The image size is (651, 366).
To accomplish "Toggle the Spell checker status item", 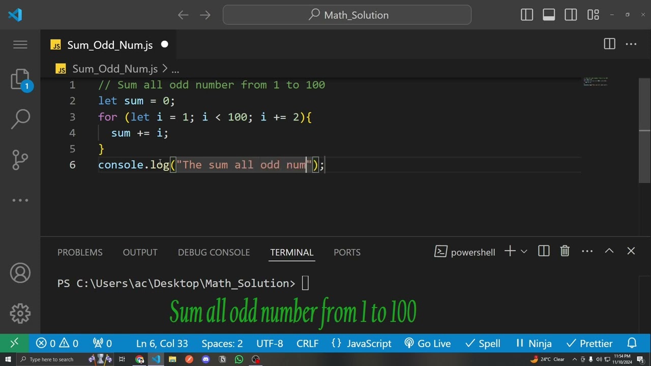I will [483, 344].
